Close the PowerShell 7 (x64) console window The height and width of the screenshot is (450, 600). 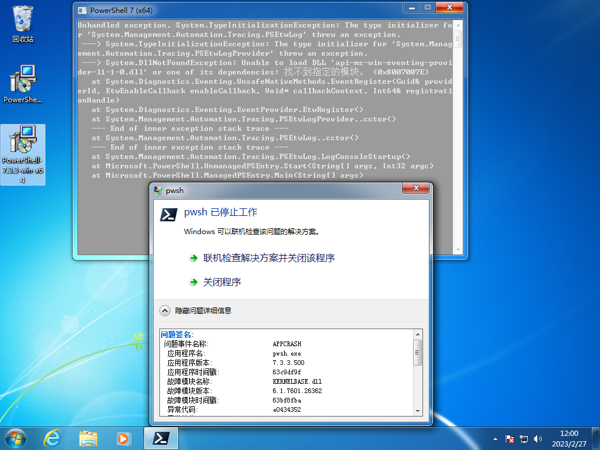[x=449, y=7]
